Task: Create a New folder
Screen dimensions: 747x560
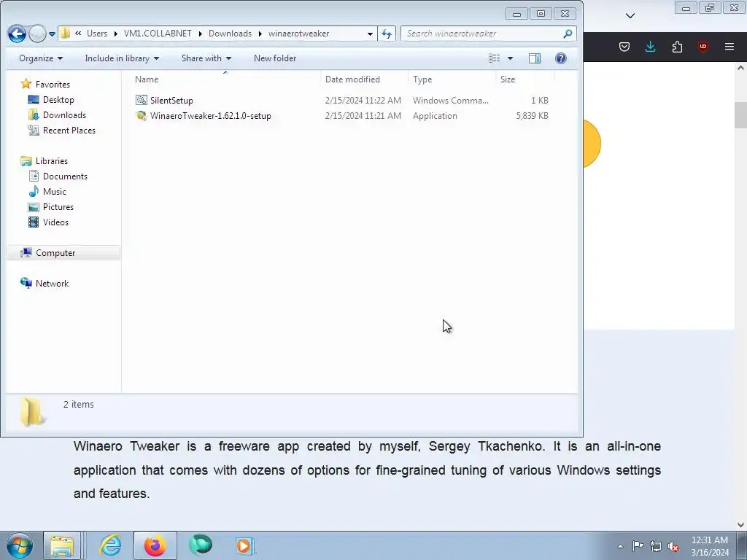Action: 275,58
